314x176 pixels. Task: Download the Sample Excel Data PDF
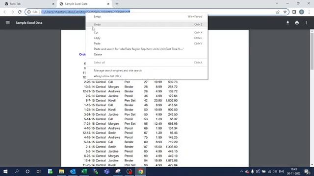tap(288, 23)
